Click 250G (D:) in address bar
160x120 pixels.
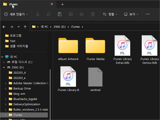59,27
